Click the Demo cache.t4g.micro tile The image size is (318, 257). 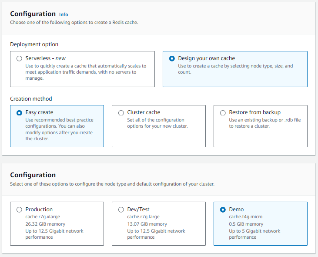(261, 223)
